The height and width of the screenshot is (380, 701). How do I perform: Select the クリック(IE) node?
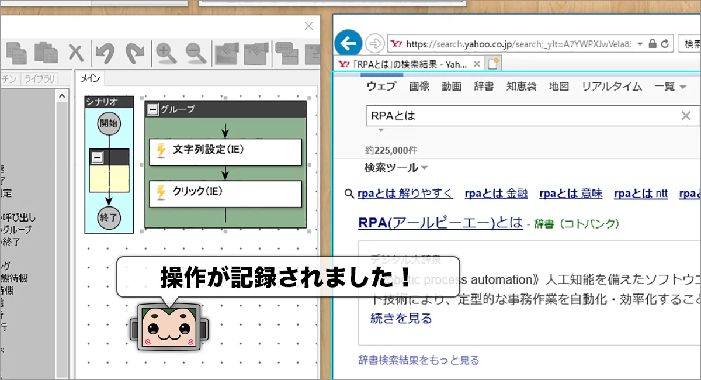pos(225,194)
